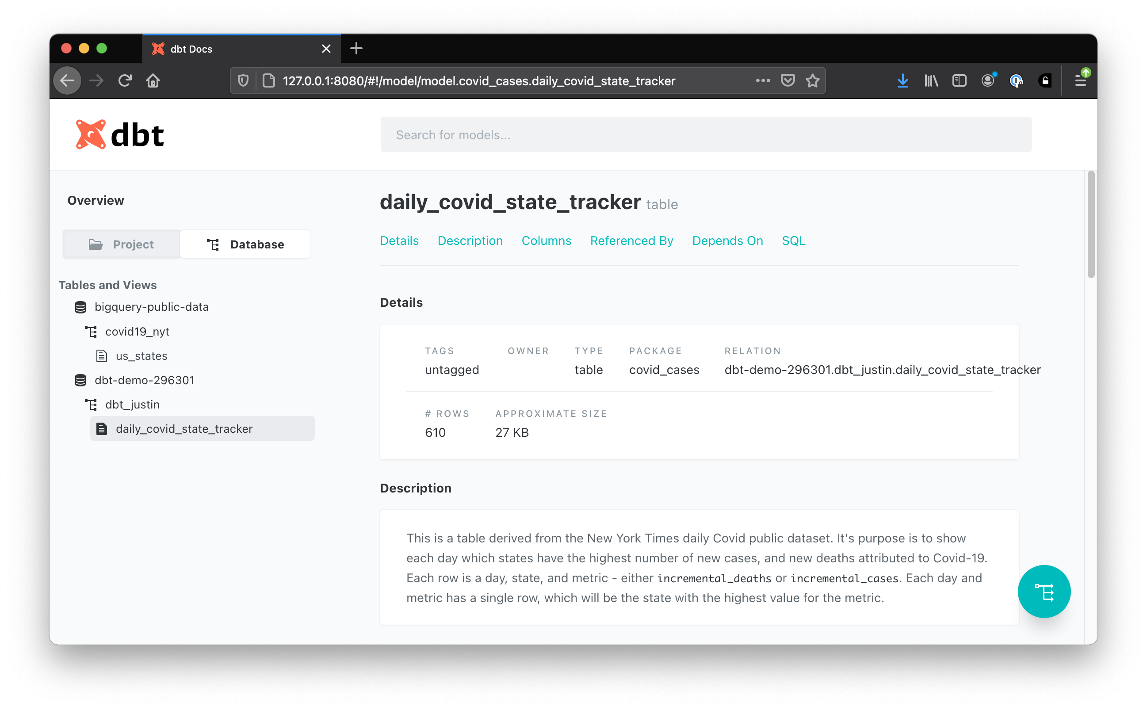Image resolution: width=1147 pixels, height=710 pixels.
Task: Click the Depends On tab
Action: [727, 241]
